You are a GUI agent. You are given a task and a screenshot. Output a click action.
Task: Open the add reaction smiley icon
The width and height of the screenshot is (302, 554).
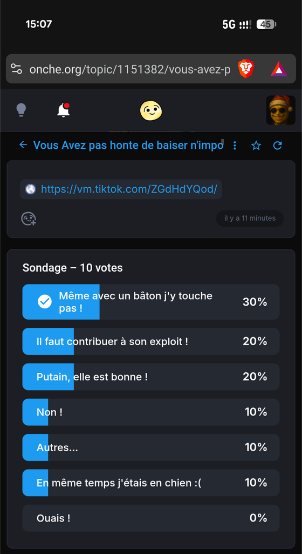29,219
